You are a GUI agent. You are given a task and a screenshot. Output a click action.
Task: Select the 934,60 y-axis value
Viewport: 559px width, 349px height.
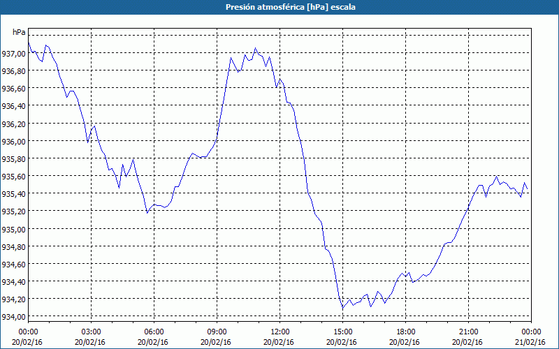click(x=13, y=264)
